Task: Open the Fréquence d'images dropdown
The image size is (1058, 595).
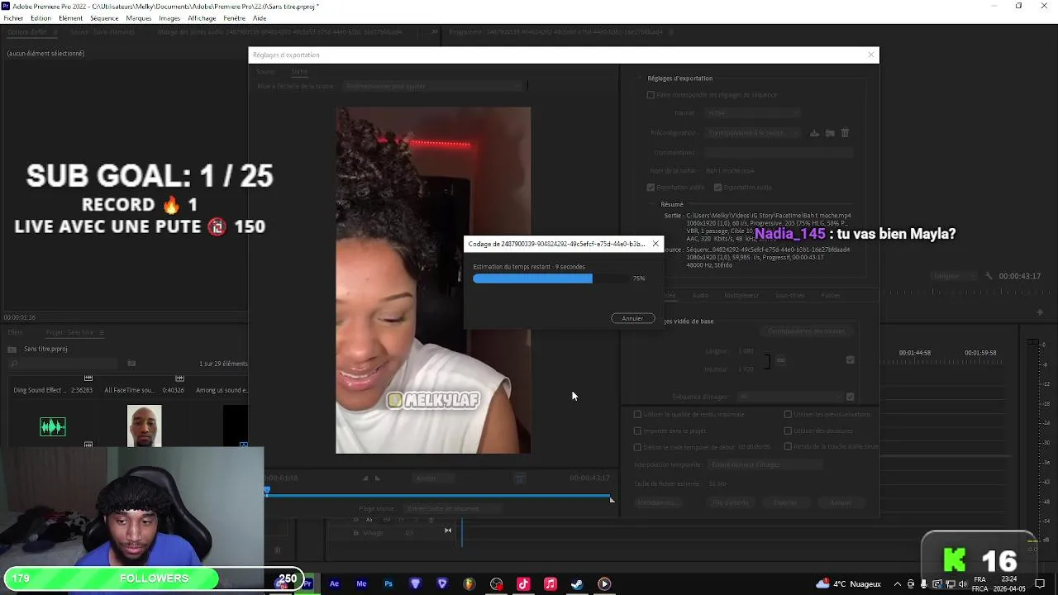Action: tap(792, 397)
